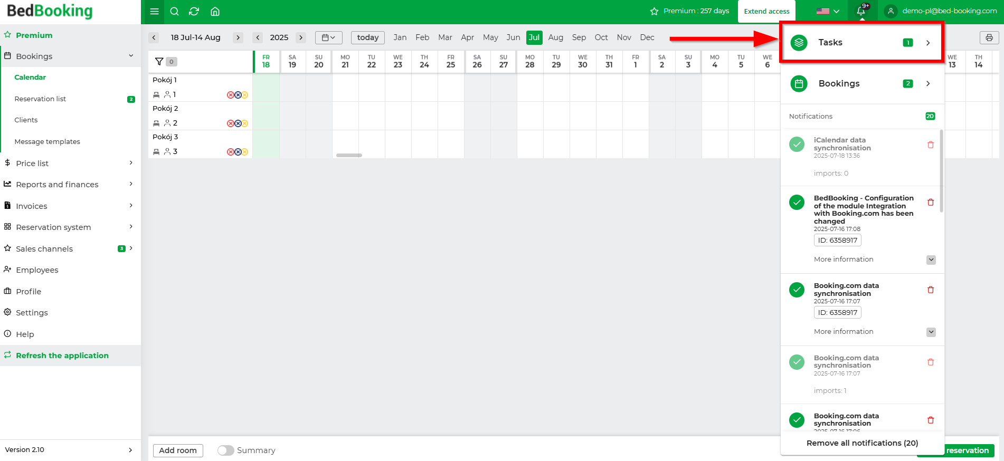1004x461 pixels.
Task: Click the user account avatar icon
Action: (x=891, y=11)
